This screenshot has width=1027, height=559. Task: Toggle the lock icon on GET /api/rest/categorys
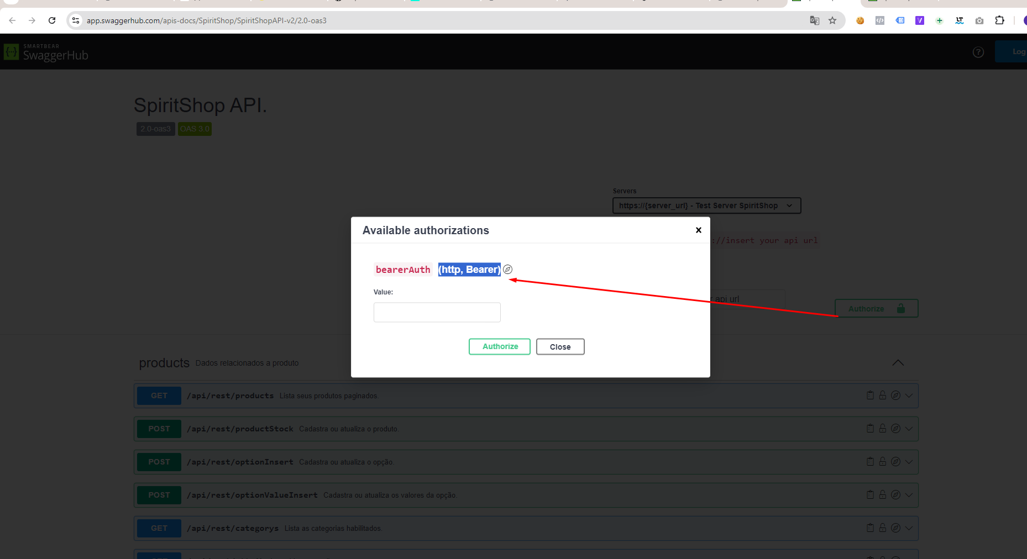point(883,528)
